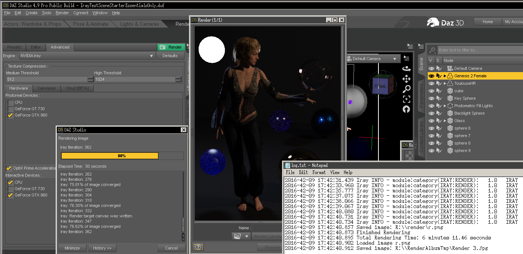Open the Create menu
Image resolution: width=523 pixels, height=254 pixels.
[31, 13]
